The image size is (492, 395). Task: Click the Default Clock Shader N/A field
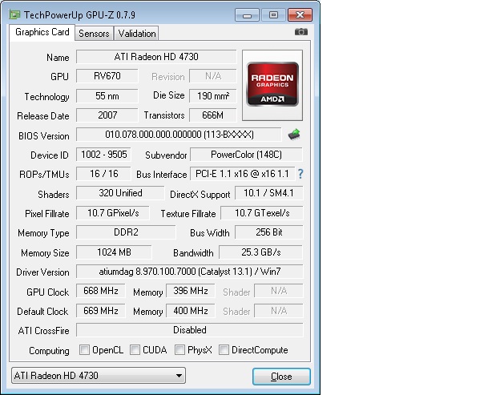pos(279,311)
